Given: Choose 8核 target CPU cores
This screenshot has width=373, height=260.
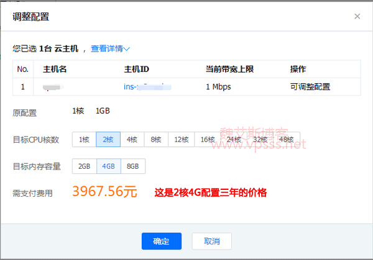Looking at the screenshot, I should point(156,140).
